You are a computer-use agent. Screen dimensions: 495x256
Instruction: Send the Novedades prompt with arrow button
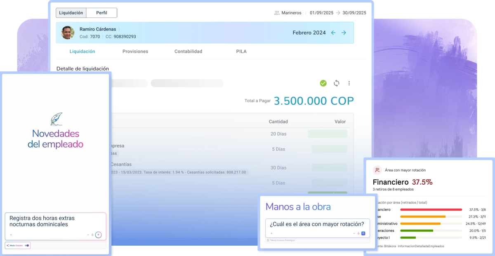98,235
